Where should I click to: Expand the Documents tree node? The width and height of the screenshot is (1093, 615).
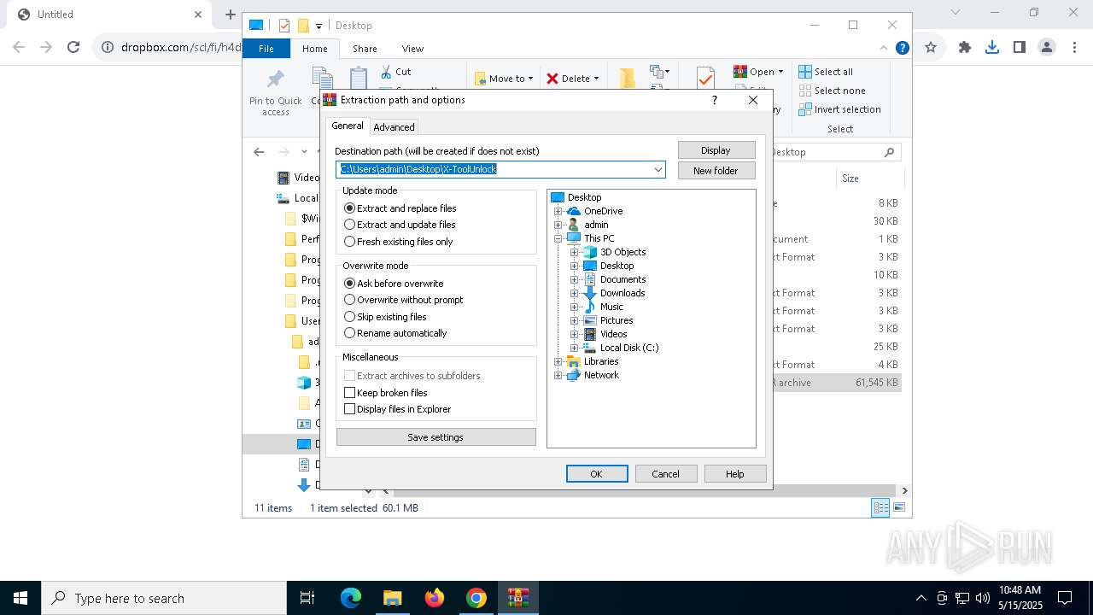pos(575,279)
